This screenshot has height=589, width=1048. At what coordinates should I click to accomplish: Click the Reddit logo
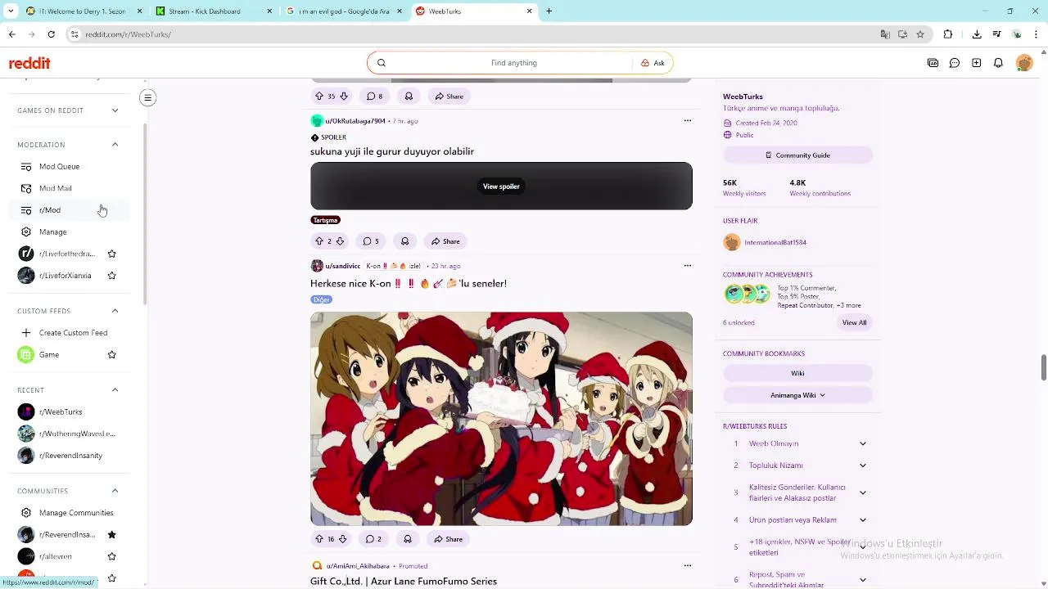pyautogui.click(x=29, y=63)
